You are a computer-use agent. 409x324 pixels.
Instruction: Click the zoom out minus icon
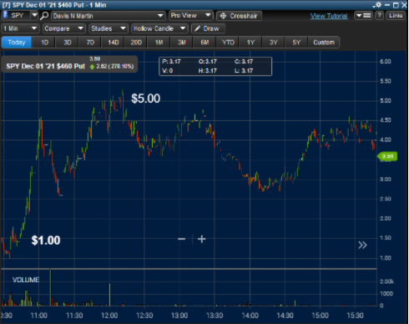(181, 239)
